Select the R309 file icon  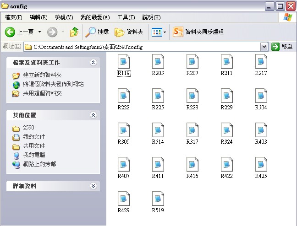tap(123, 130)
